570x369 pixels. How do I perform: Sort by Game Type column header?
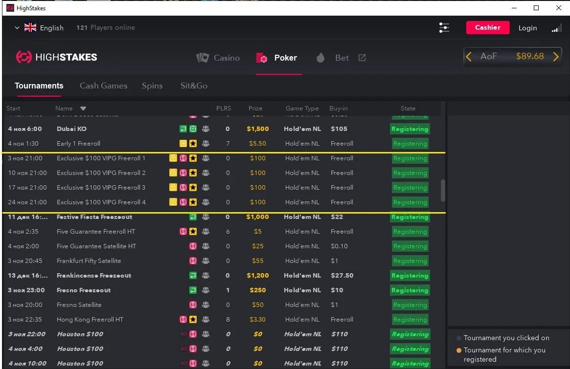tap(302, 108)
